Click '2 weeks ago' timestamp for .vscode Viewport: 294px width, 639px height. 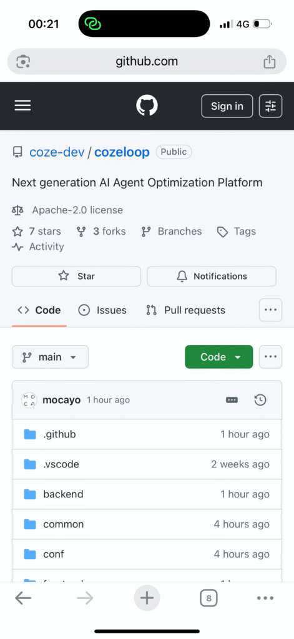tap(240, 464)
